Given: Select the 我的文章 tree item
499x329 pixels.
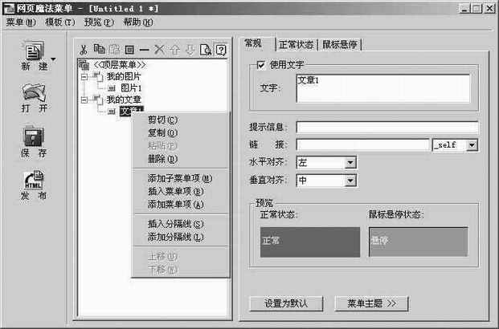Looking at the screenshot, I should click(124, 100).
